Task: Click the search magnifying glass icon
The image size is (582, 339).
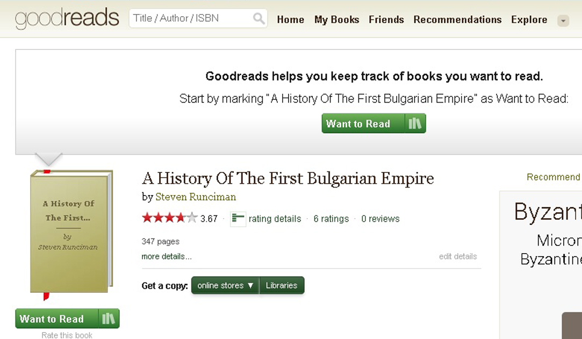Action: pos(258,19)
